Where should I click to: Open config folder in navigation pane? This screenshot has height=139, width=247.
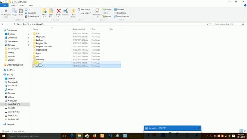tap(11, 53)
